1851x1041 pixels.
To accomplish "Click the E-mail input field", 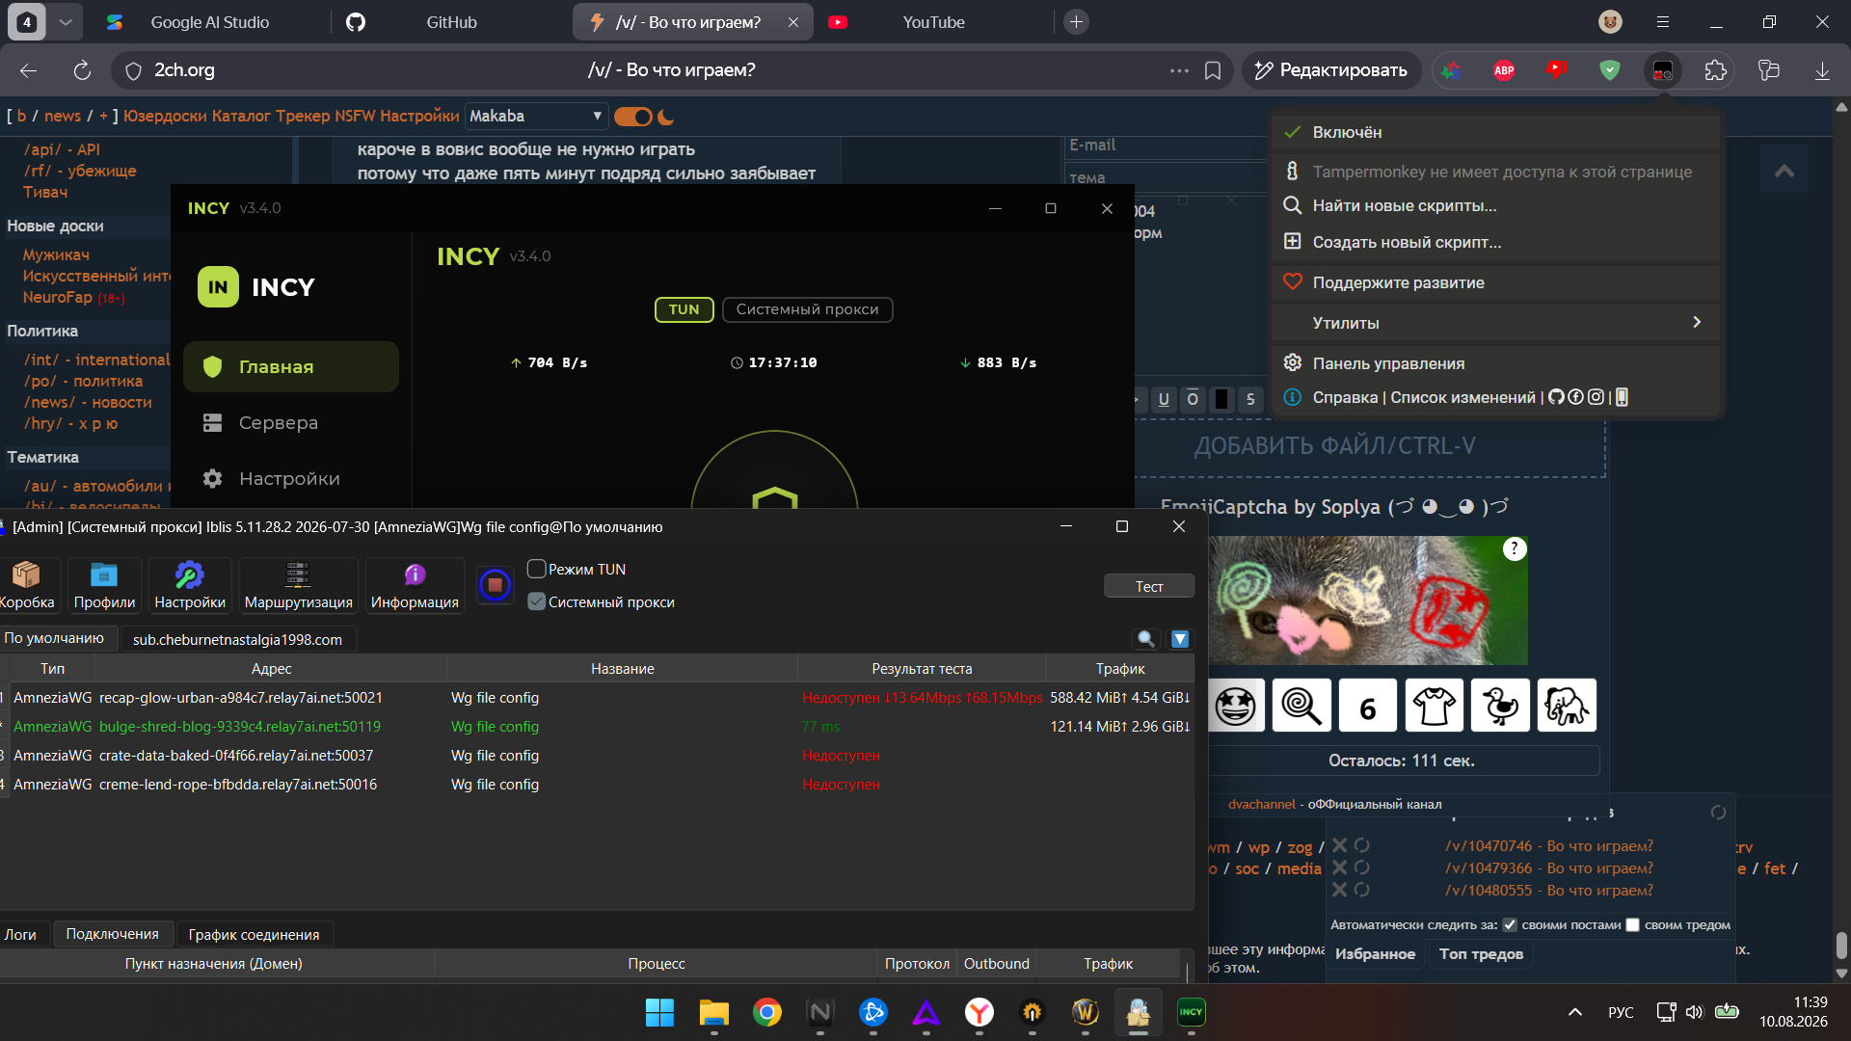I will pos(1167,146).
